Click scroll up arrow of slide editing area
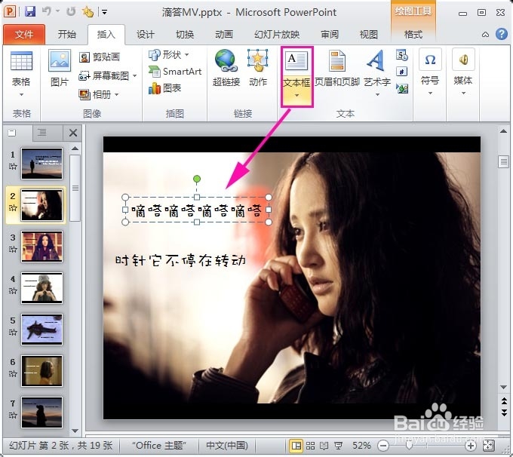Image resolution: width=513 pixels, height=457 pixels. (503, 131)
